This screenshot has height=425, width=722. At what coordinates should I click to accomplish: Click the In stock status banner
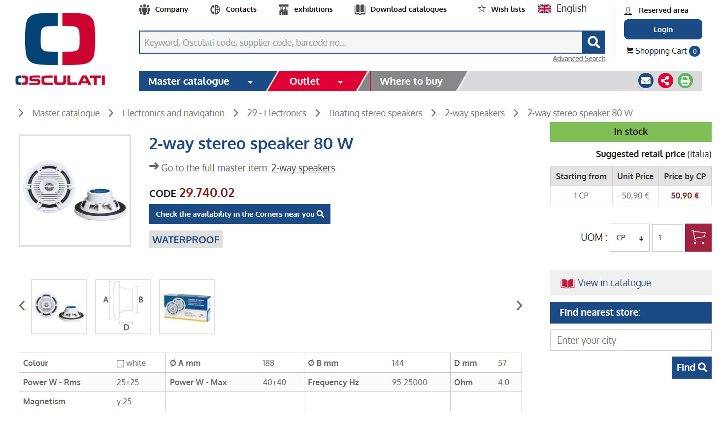click(x=631, y=132)
